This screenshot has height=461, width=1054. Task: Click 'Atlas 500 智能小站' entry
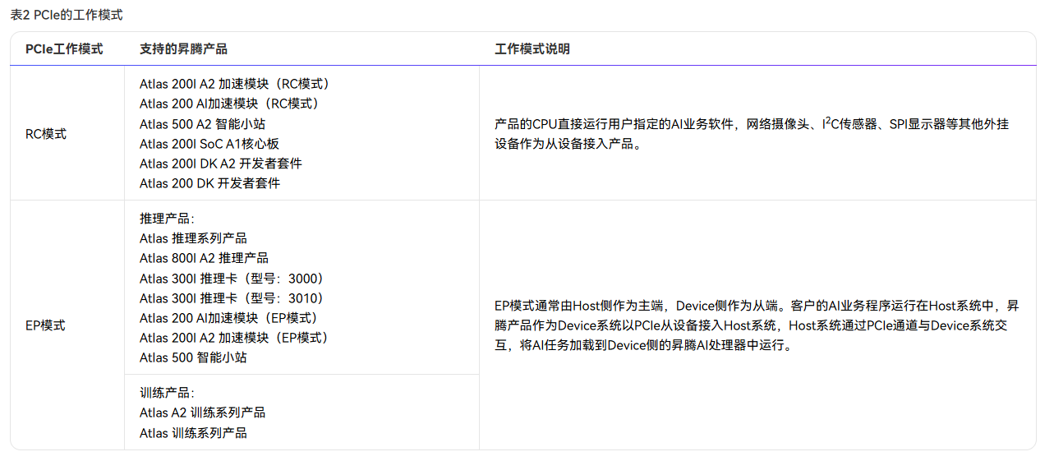pos(193,357)
